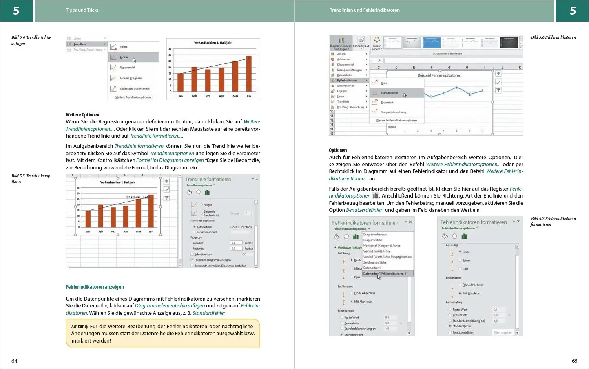Choose Keine in the Fehlerindikatoren submenu

(397, 83)
